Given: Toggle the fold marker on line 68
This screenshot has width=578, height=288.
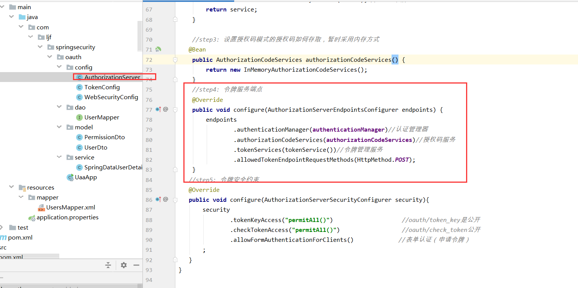Looking at the screenshot, I should point(175,19).
